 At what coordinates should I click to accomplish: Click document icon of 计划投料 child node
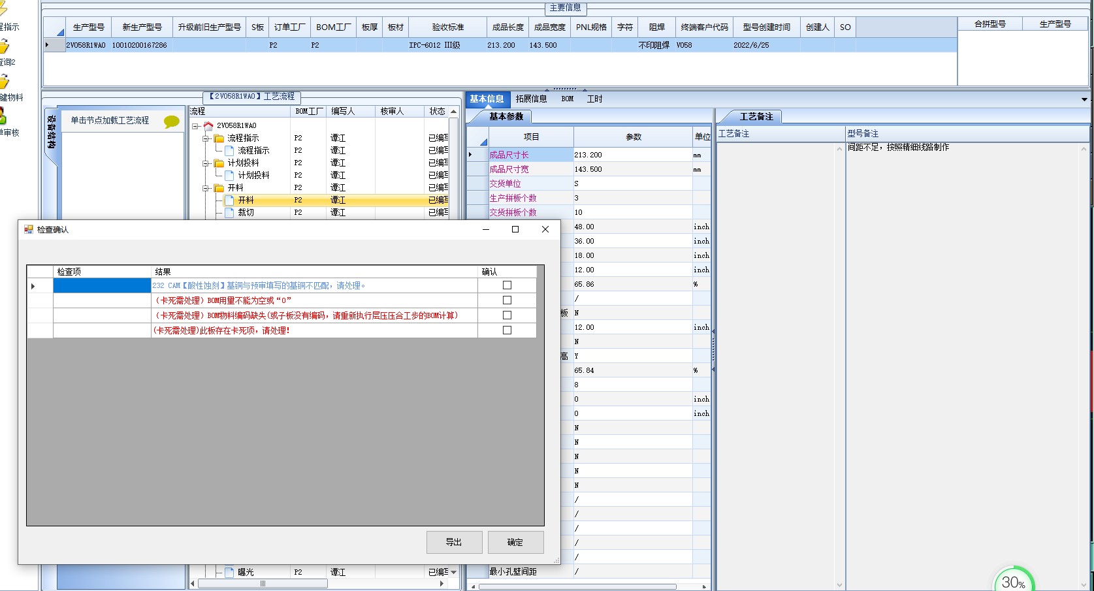[x=229, y=175]
